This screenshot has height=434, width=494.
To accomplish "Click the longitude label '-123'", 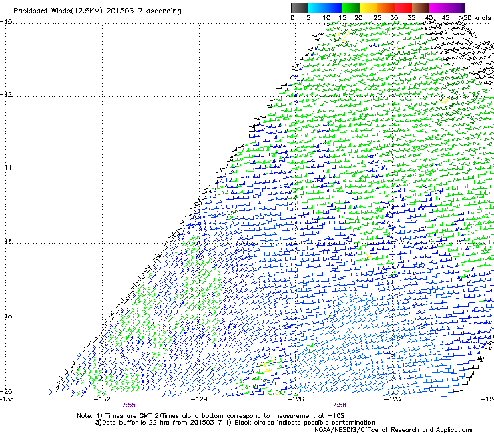I will point(393,399).
